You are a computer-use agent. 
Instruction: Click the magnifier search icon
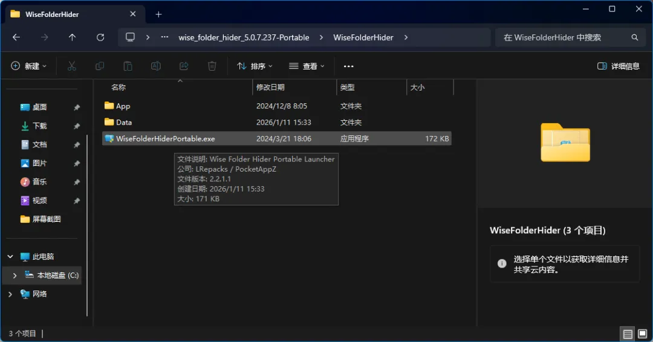point(635,37)
